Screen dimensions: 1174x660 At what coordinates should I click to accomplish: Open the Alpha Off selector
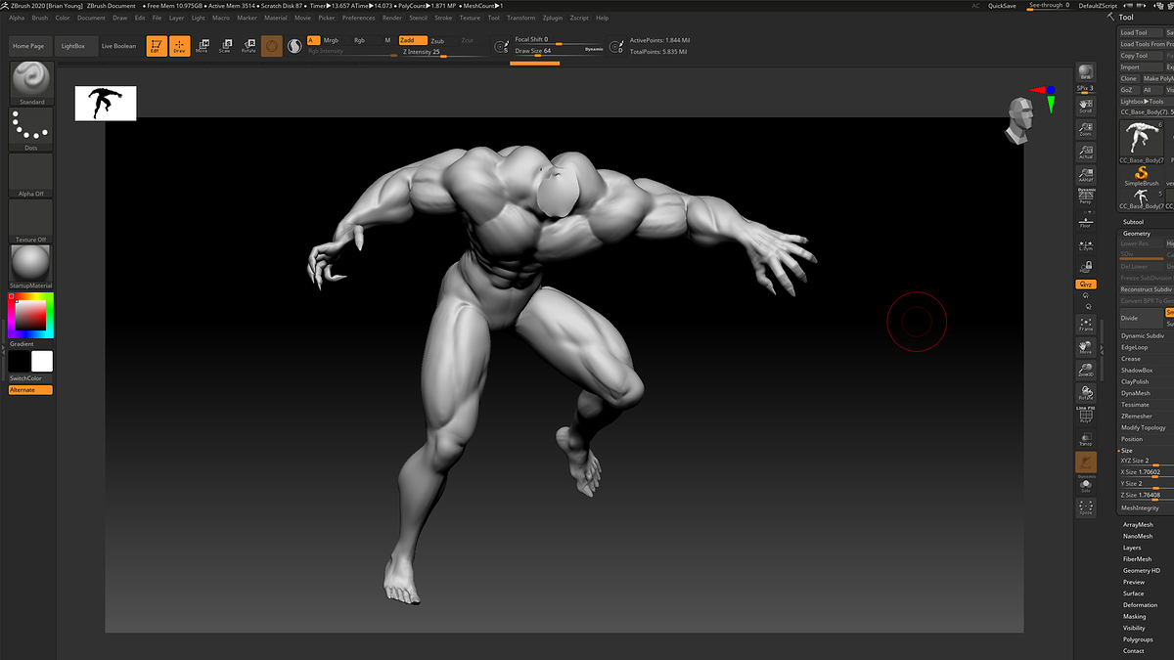(31, 175)
